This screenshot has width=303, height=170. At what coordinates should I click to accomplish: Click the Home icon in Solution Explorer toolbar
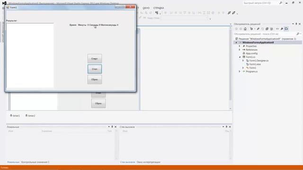pyautogui.click(x=245, y=29)
